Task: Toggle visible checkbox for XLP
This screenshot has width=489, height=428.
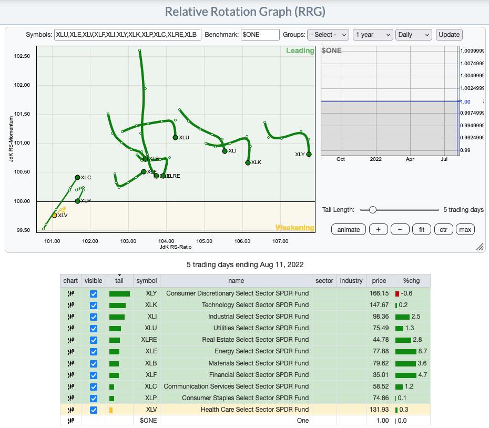Action: [94, 399]
